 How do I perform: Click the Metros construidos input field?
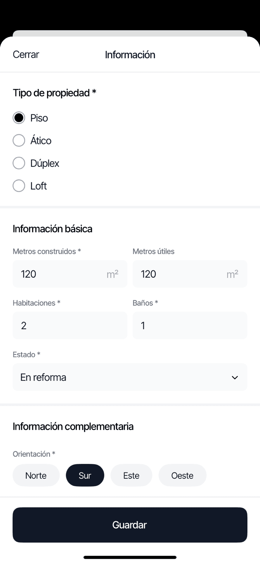pos(60,274)
